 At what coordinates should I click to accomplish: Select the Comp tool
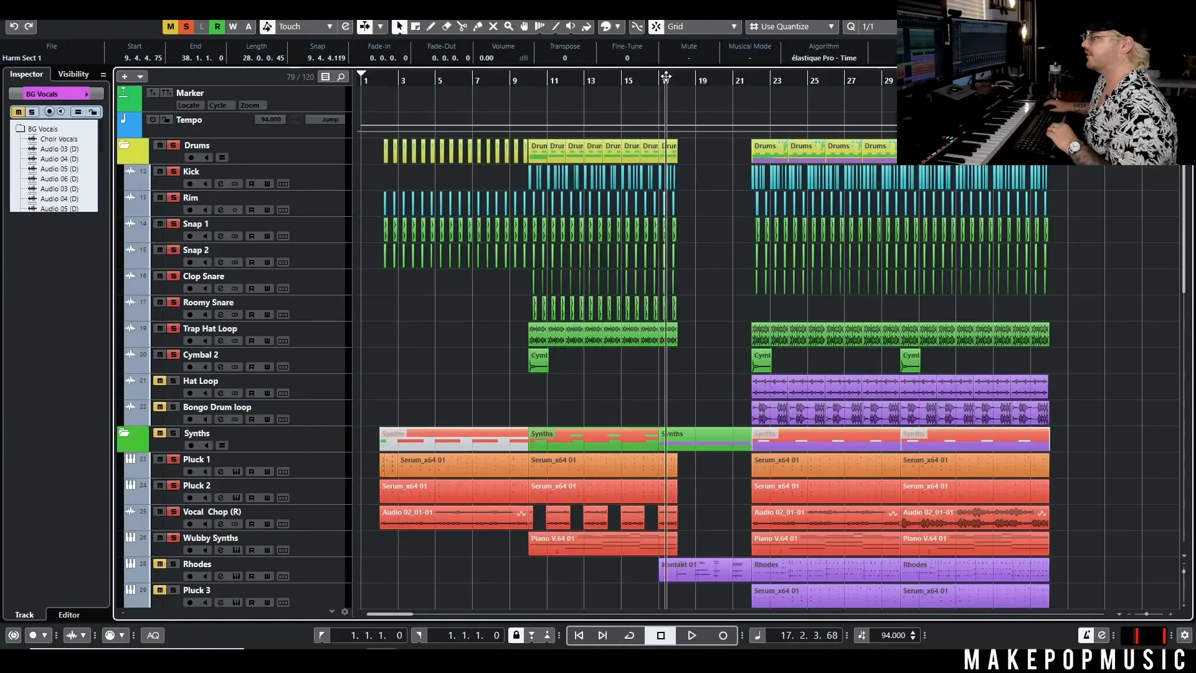pyautogui.click(x=540, y=26)
